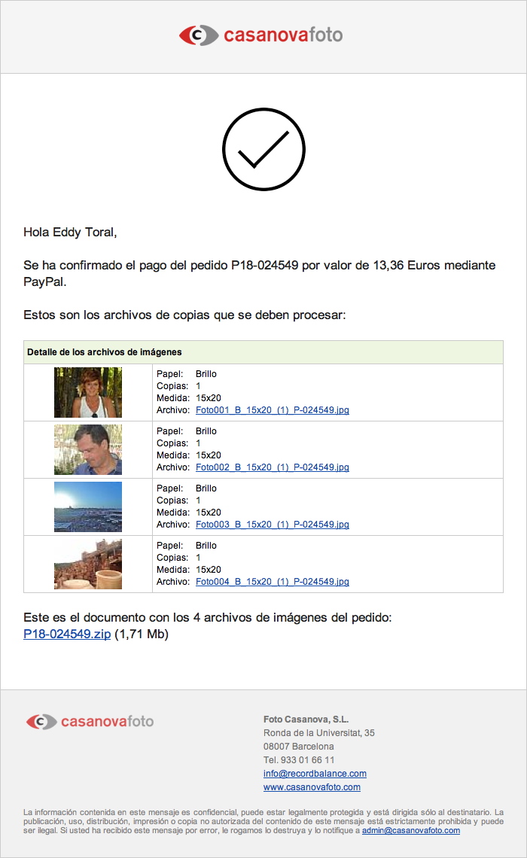Open thumbnail of woman in white top
Image resolution: width=527 pixels, height=858 pixels.
[88, 392]
